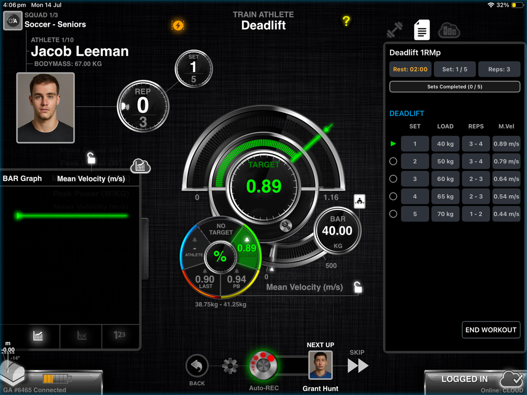Check the GA #6465 battery level indicator
527x395 pixels.
click(x=57, y=378)
